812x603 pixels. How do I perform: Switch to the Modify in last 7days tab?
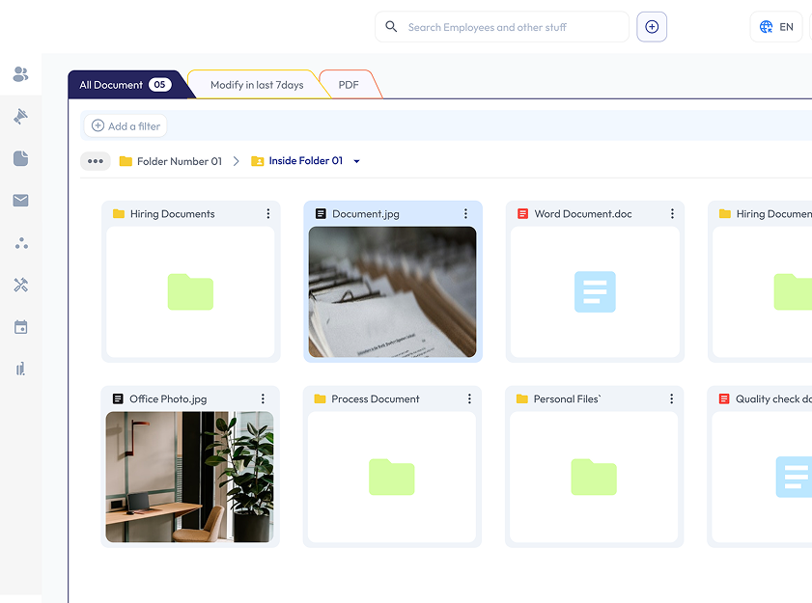pos(258,84)
